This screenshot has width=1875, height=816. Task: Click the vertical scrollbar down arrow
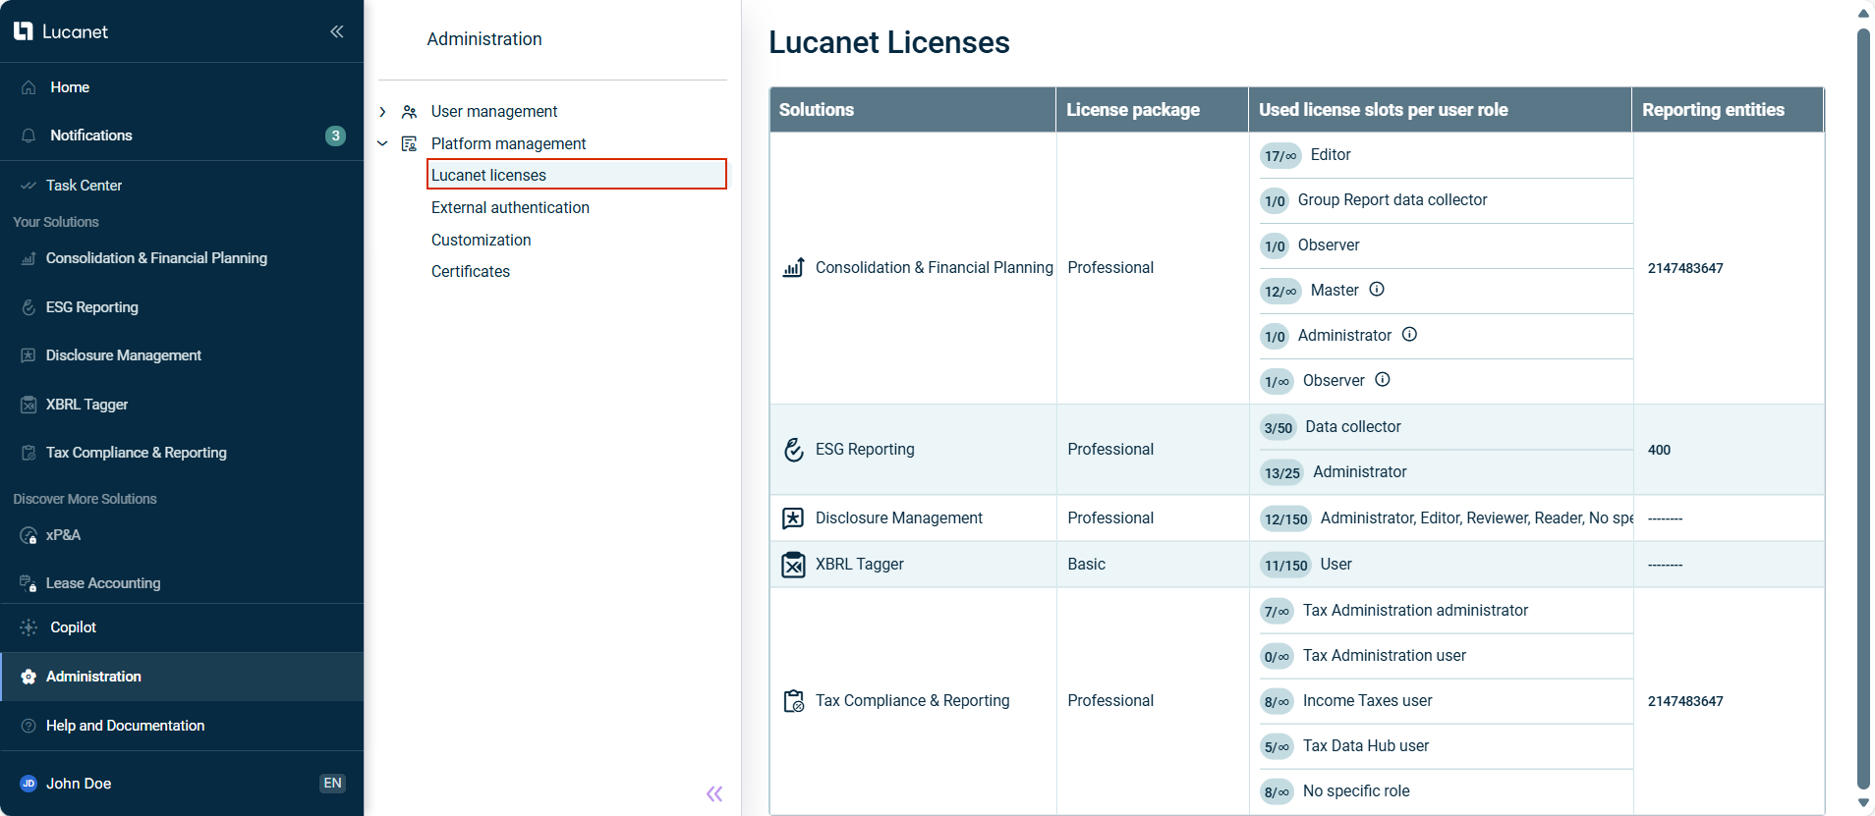click(x=1862, y=802)
